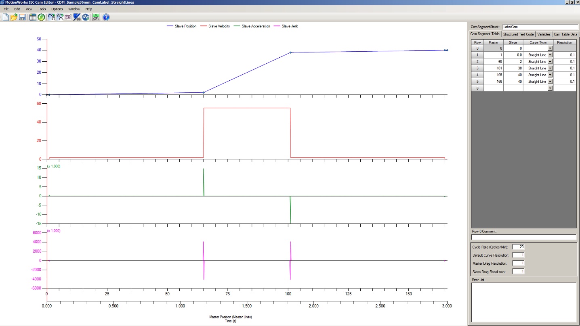This screenshot has width=580, height=326.
Task: Click the Slave Acceleration legend entry
Action: [x=252, y=26]
